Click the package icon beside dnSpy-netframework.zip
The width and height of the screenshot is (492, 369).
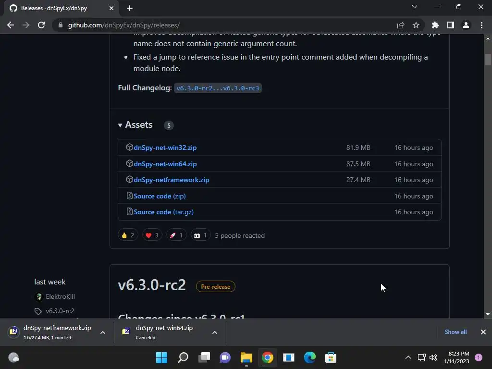[x=129, y=180]
